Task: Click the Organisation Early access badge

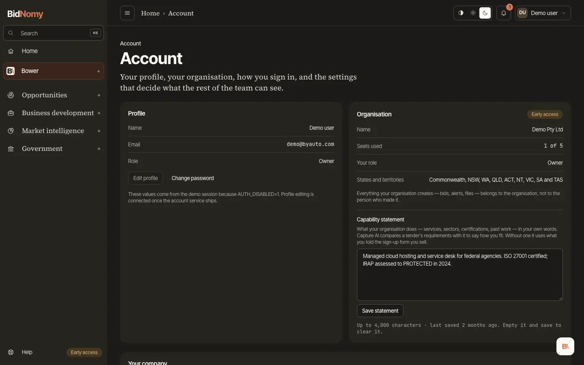Action: click(545, 114)
